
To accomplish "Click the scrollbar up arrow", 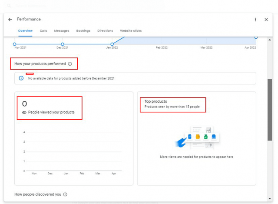I will 270,40.
